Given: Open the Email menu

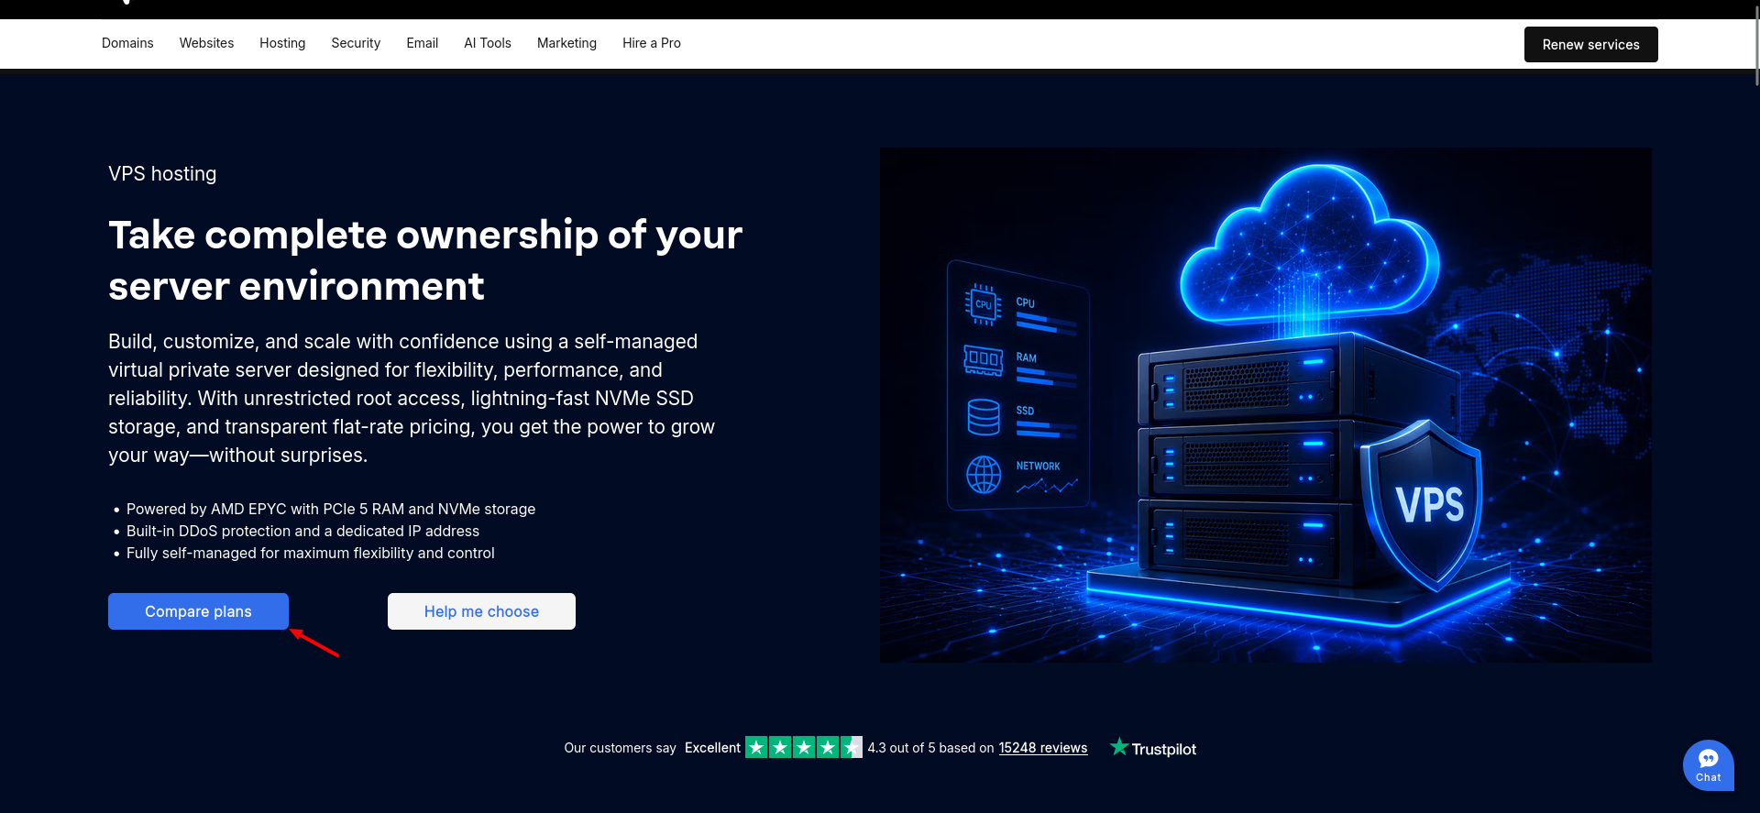Looking at the screenshot, I should click(422, 43).
